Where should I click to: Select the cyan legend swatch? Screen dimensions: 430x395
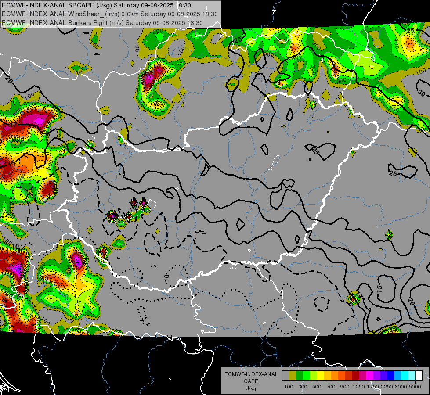(405, 376)
